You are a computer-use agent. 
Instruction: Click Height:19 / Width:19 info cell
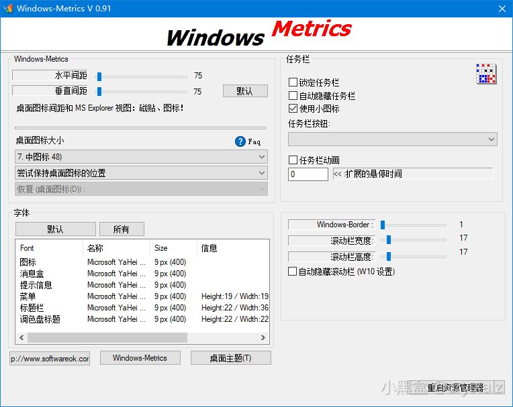[235, 296]
